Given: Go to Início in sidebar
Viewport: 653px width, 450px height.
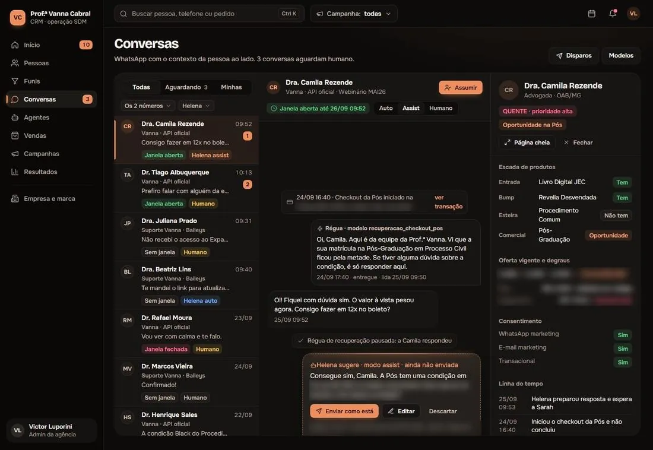Looking at the screenshot, I should [x=52, y=45].
